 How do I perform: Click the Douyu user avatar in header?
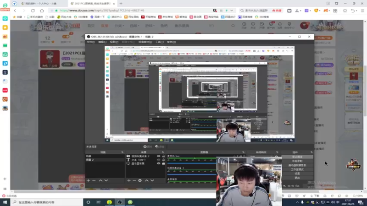pyautogui.click(x=304, y=26)
